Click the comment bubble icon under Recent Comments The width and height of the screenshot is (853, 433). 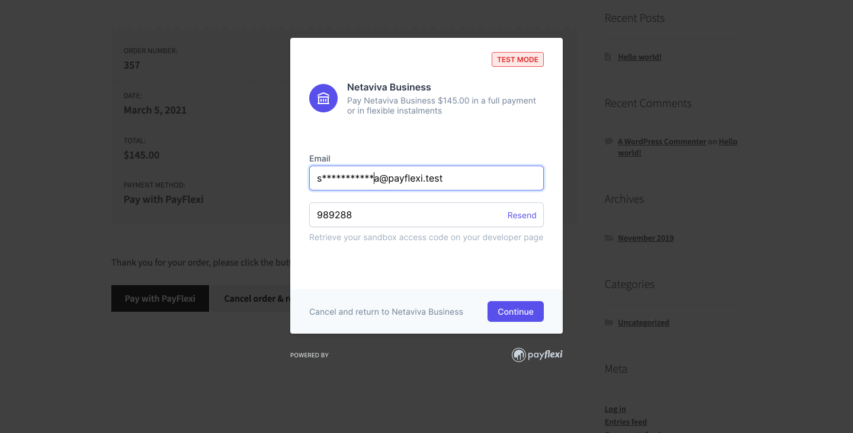pos(608,141)
